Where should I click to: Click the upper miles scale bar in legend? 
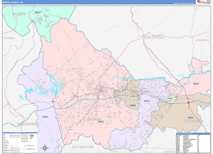29,146
